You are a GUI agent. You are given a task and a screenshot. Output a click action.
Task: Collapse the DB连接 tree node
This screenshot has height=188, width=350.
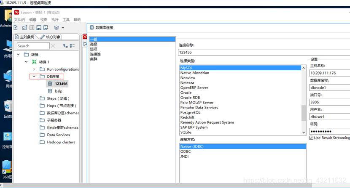tap(34, 77)
